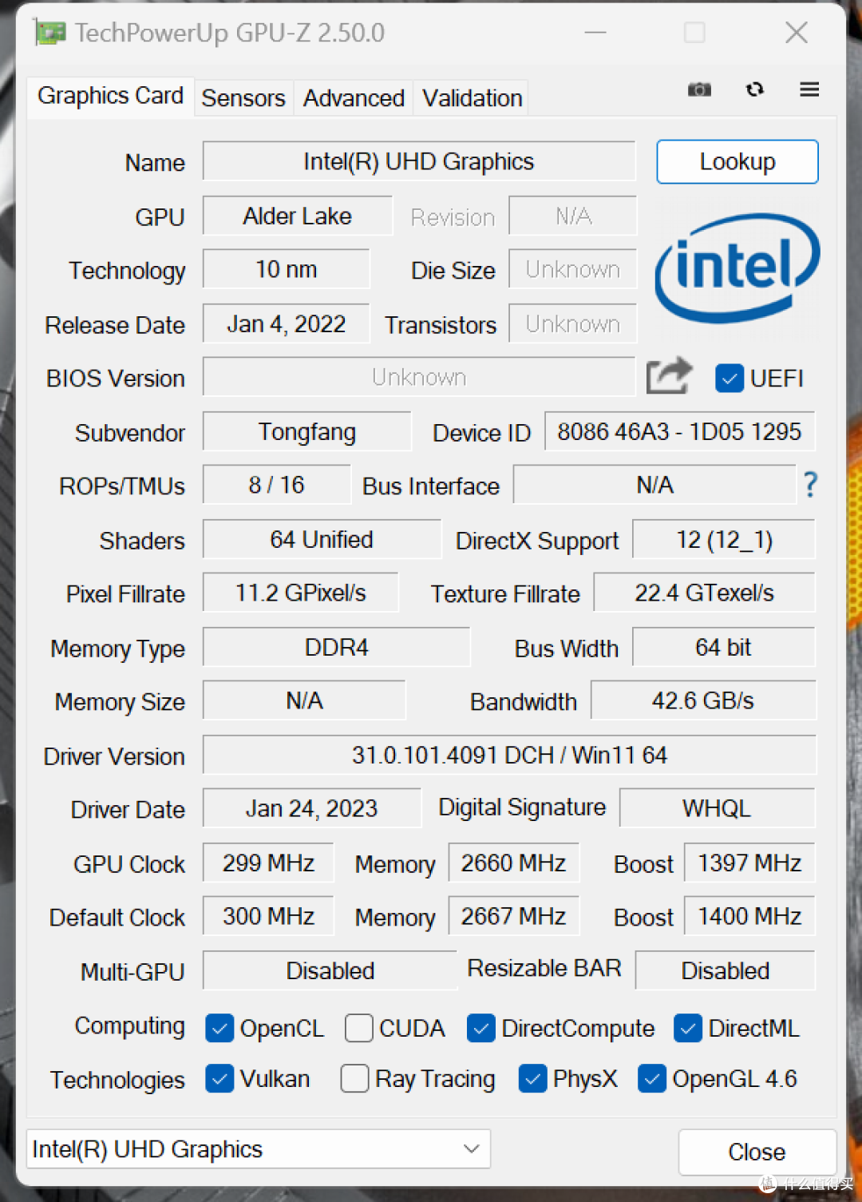862x1202 pixels.
Task: Toggle the PhysX checkbox
Action: coord(532,1078)
